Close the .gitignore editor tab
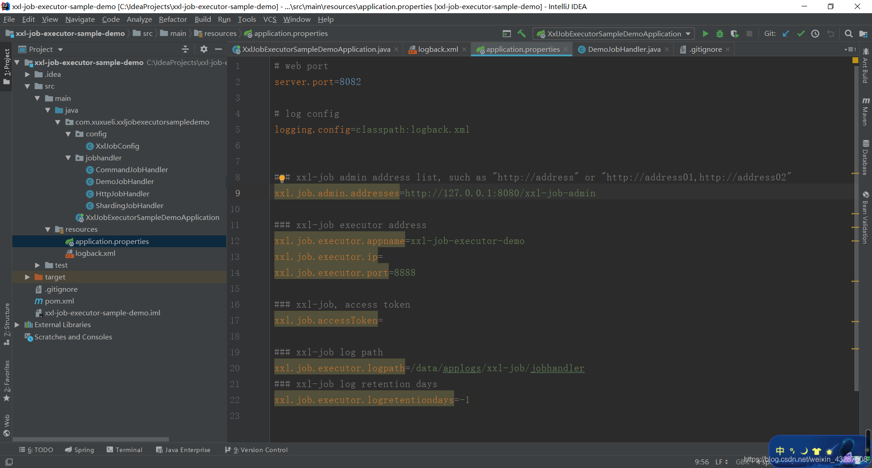 (x=728, y=50)
